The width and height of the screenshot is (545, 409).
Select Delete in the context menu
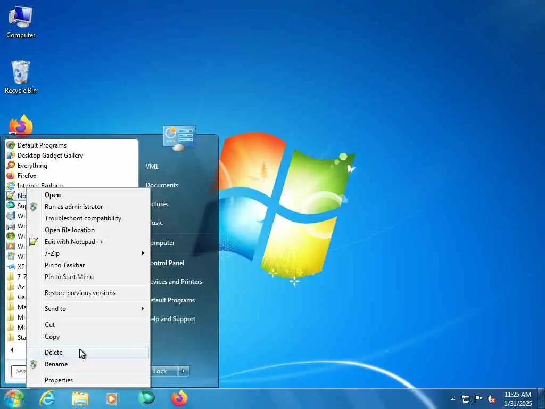click(x=88, y=353)
